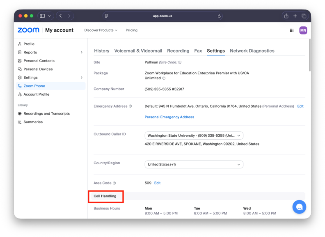Select Profile in the sidebar

coord(50,44)
